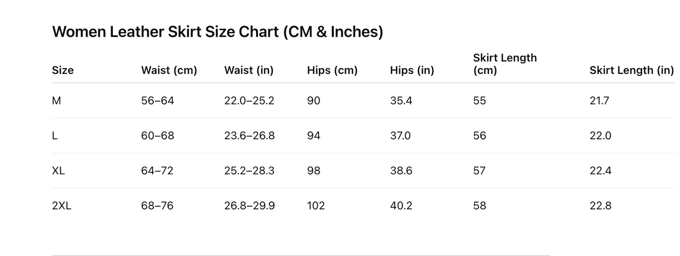
Task: Click the Waist (in) column header
Action: 249,71
